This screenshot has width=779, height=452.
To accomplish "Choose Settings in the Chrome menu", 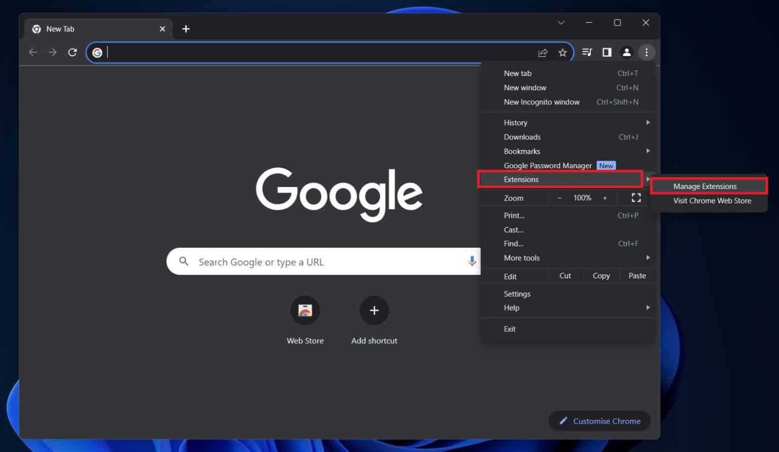I will tap(517, 294).
